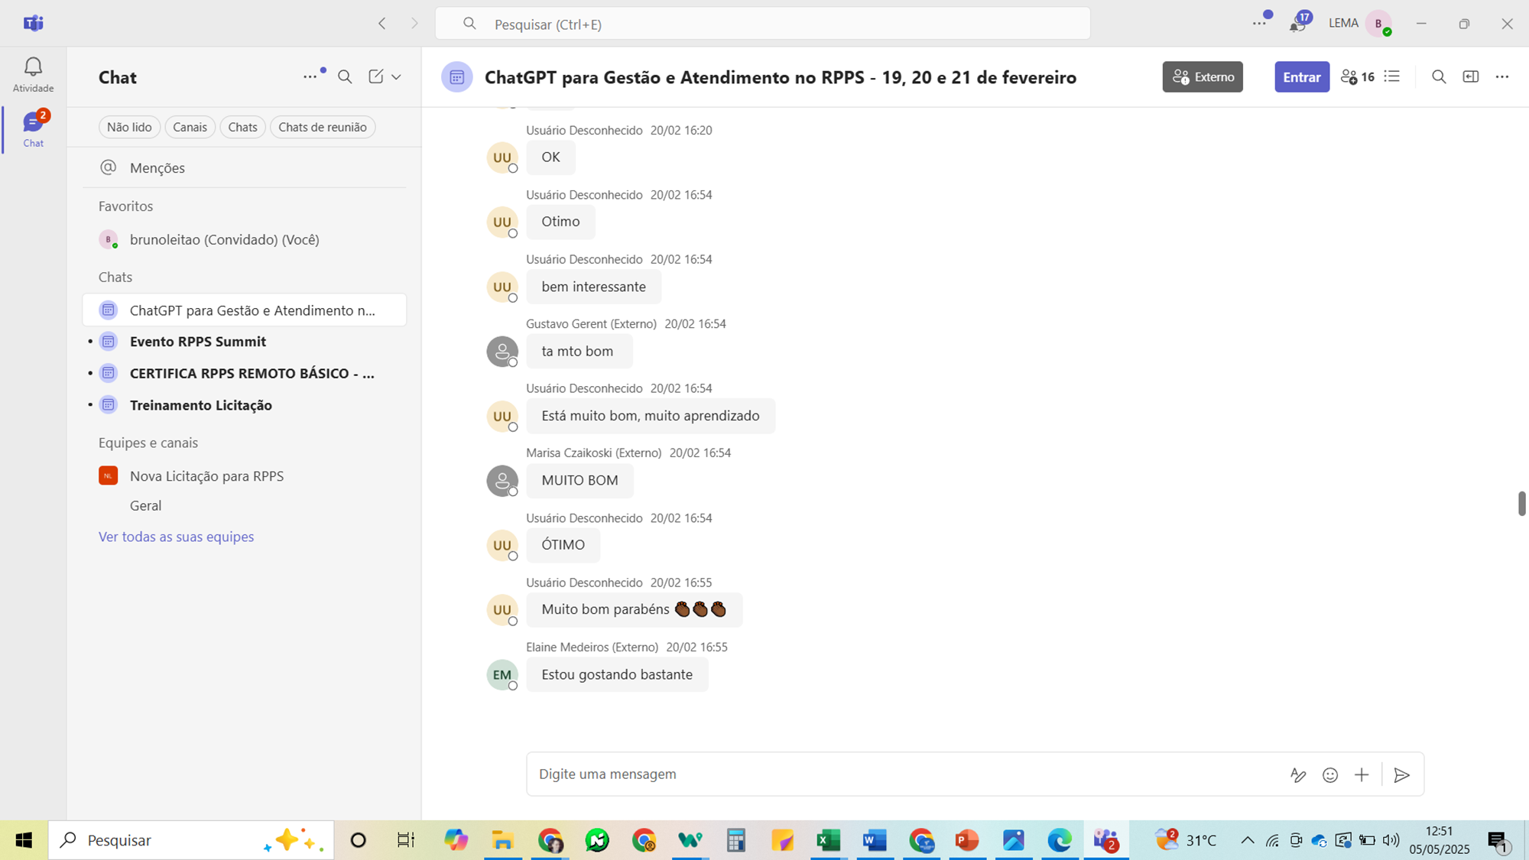
Task: Open Nova Licitação para RPPS team
Action: tap(245, 475)
